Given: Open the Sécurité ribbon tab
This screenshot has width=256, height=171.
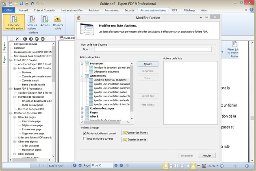Looking at the screenshot, I should (x=130, y=10).
